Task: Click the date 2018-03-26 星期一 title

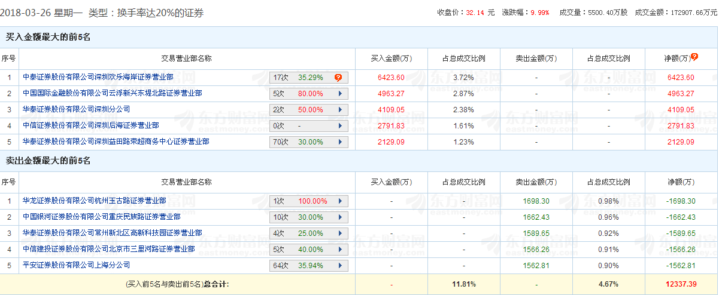Action: 41,13
